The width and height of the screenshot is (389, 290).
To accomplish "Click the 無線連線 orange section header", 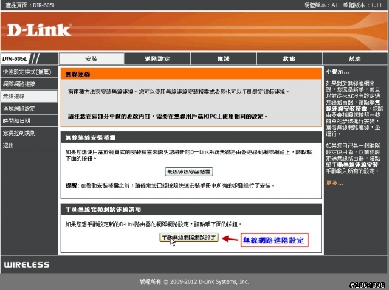I will click(x=191, y=74).
